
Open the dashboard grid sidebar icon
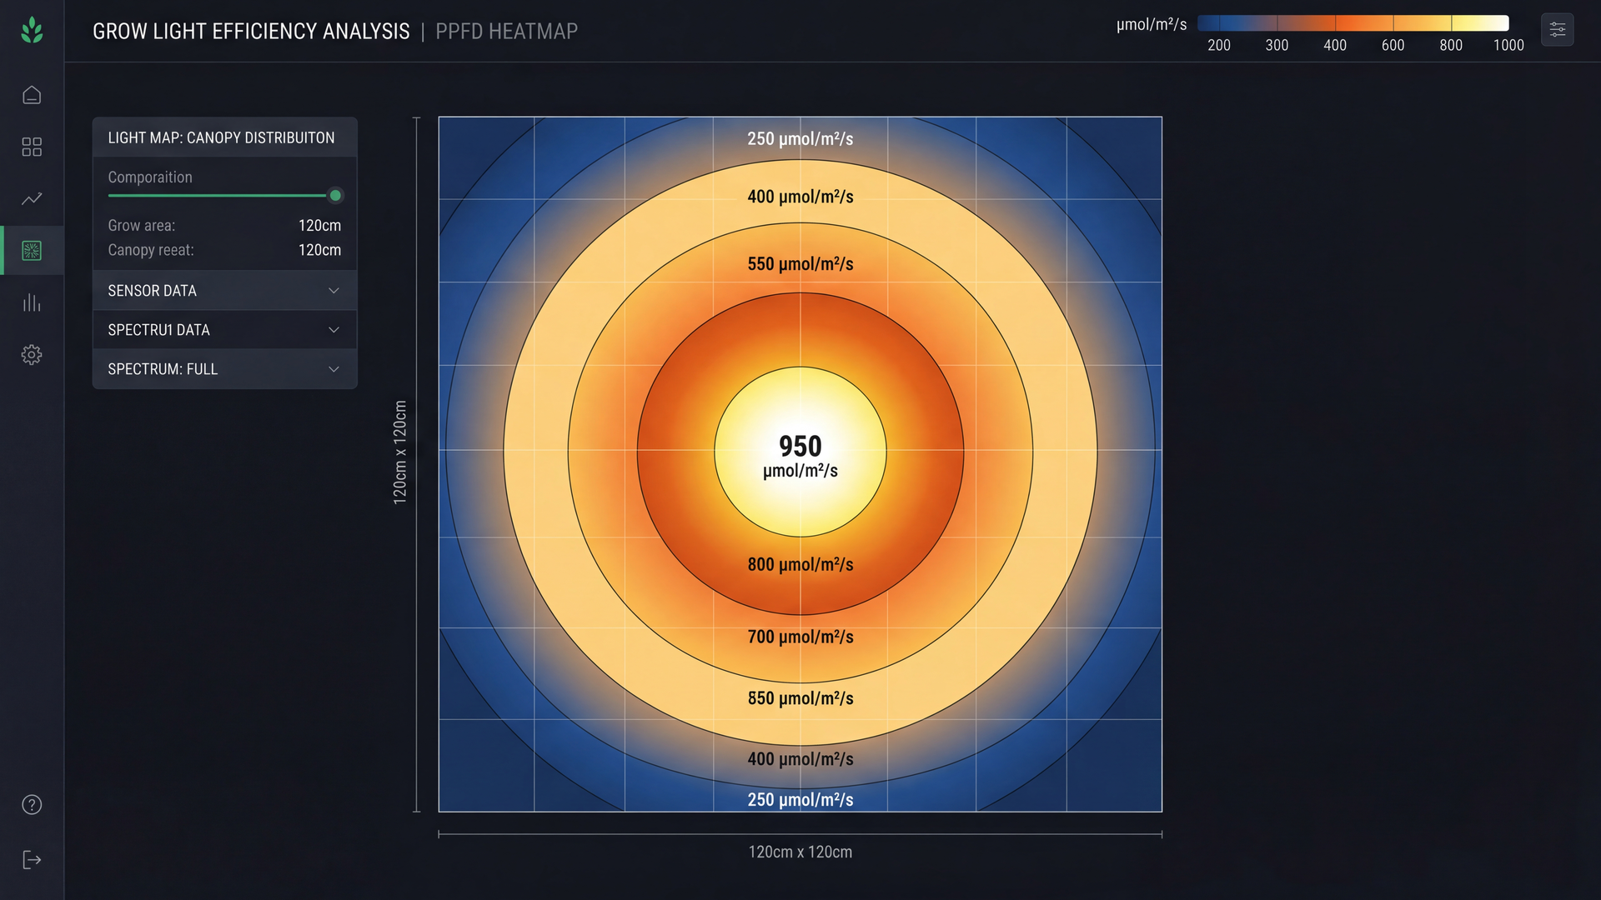(x=32, y=147)
